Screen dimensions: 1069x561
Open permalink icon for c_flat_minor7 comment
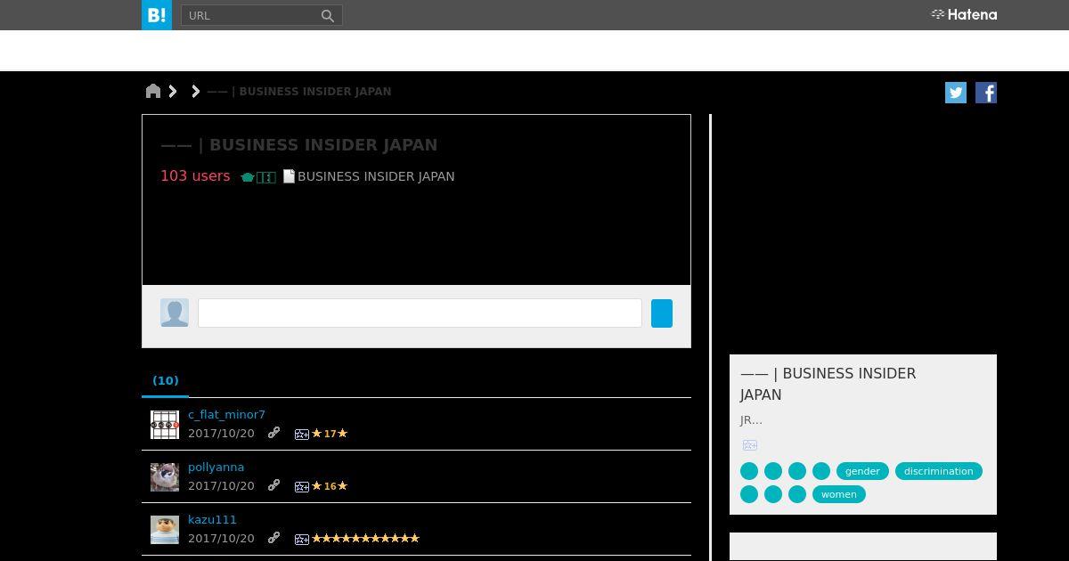click(x=274, y=433)
